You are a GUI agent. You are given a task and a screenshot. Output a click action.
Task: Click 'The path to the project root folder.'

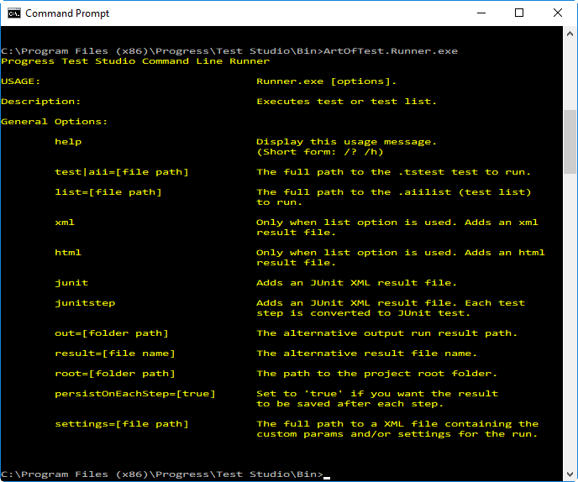click(x=376, y=374)
